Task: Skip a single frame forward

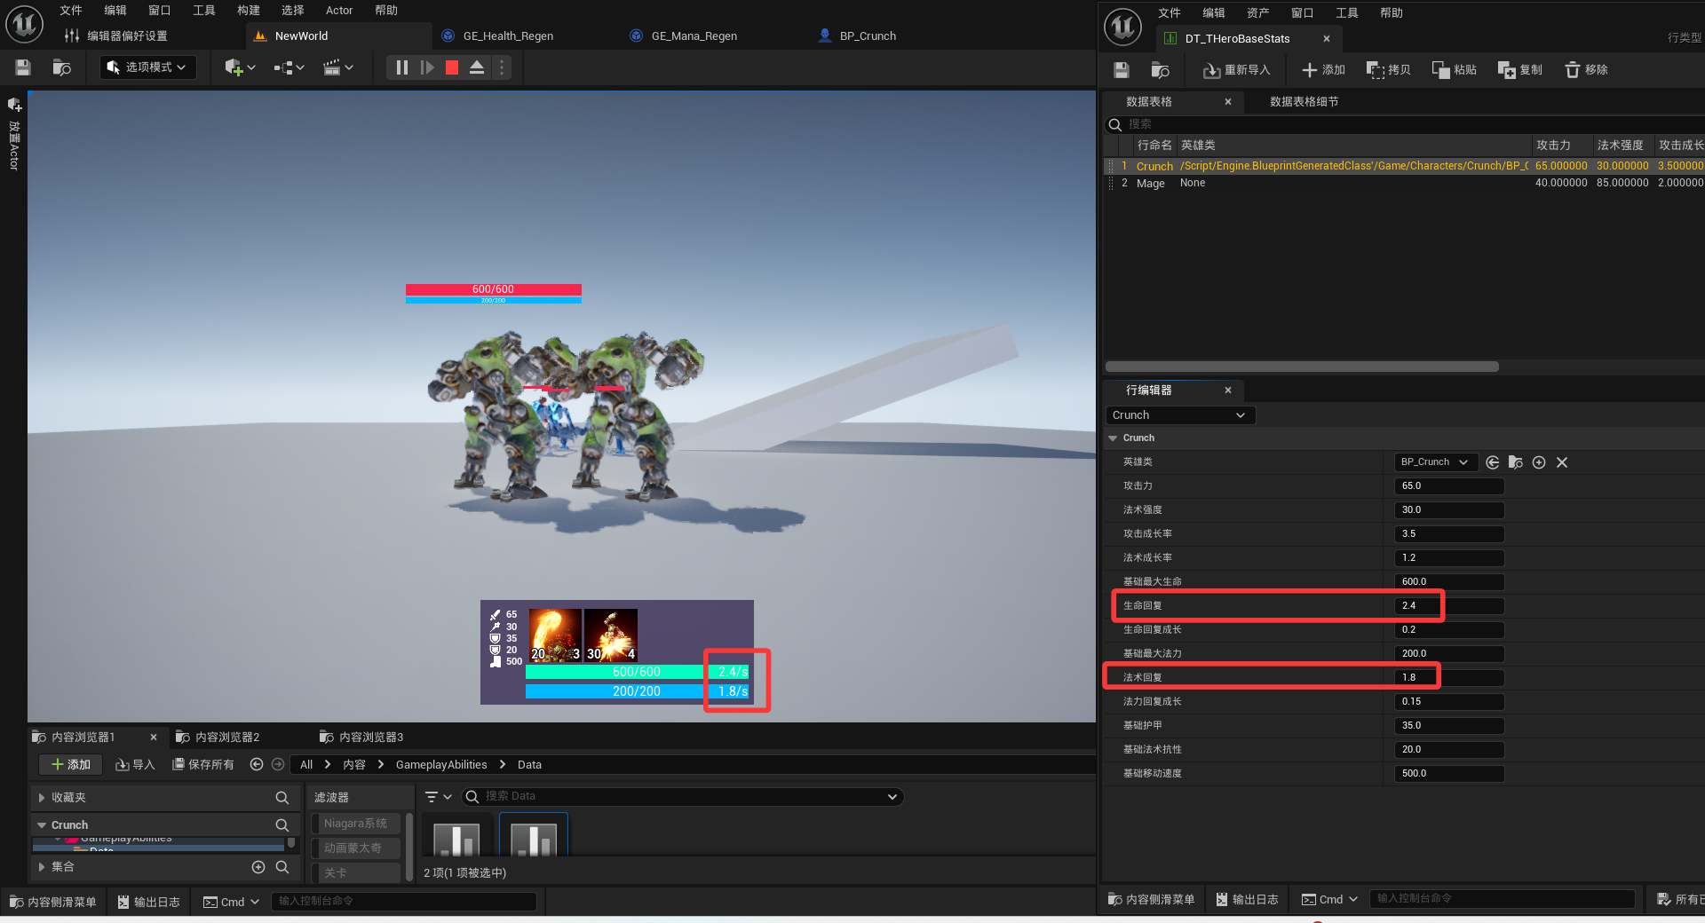Action: click(427, 67)
